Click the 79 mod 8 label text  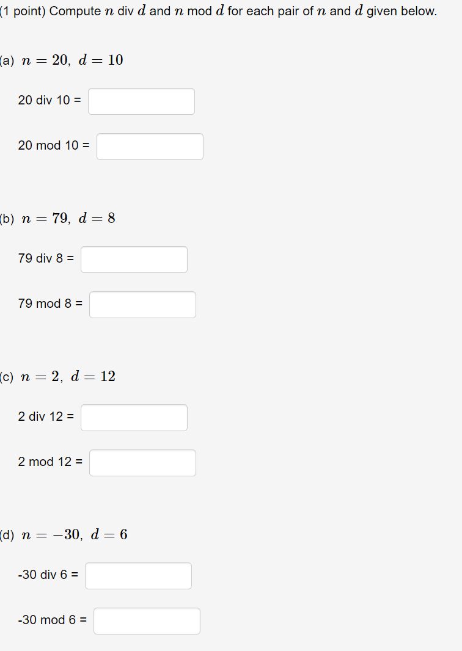tap(49, 304)
